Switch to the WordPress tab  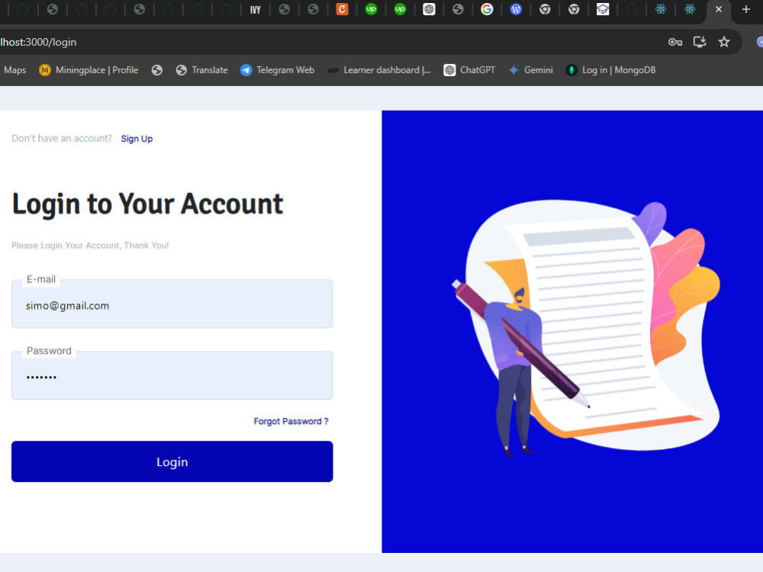[x=516, y=9]
